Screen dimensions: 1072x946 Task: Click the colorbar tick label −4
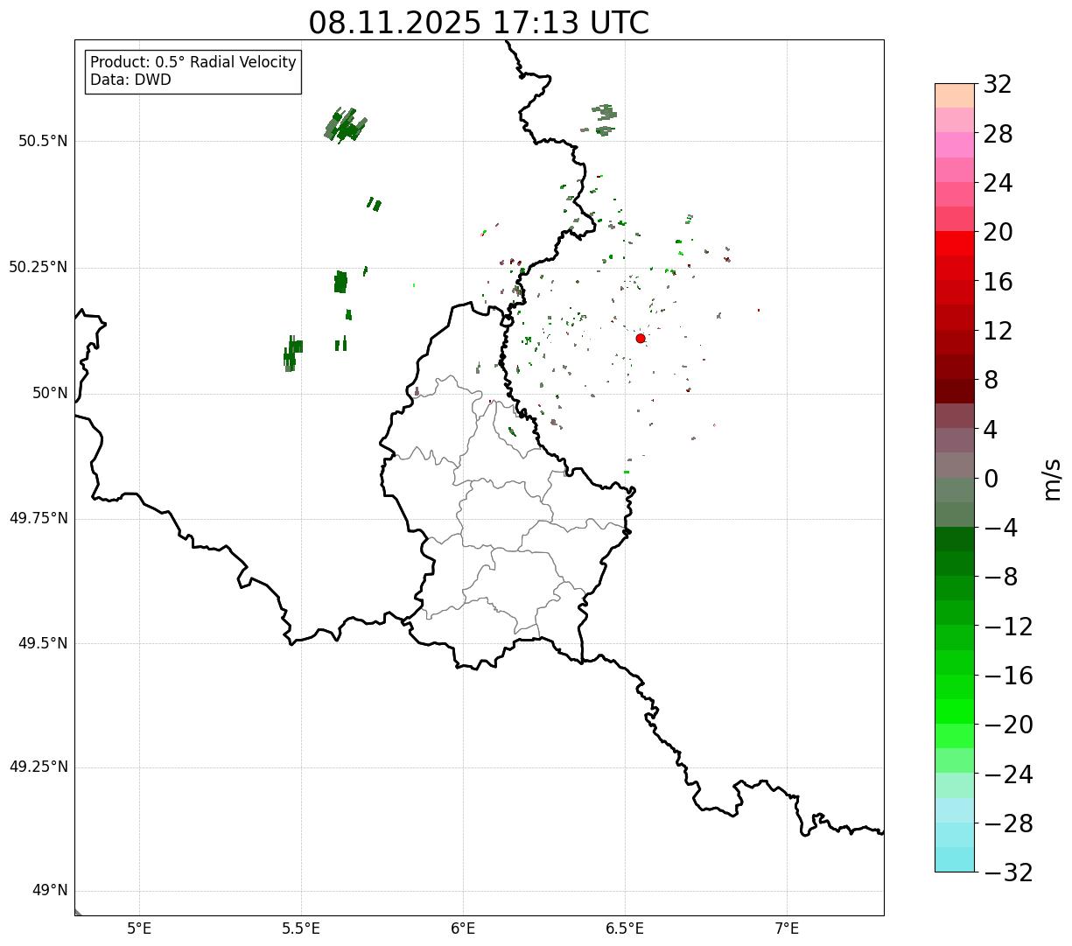tap(999, 529)
